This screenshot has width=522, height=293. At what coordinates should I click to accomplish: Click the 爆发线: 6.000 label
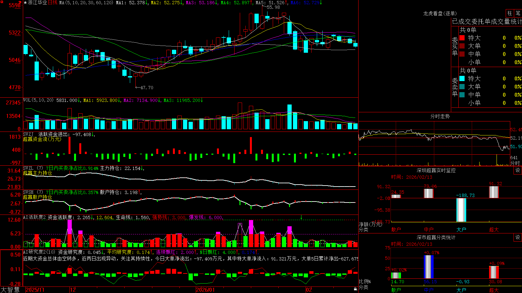206,217
